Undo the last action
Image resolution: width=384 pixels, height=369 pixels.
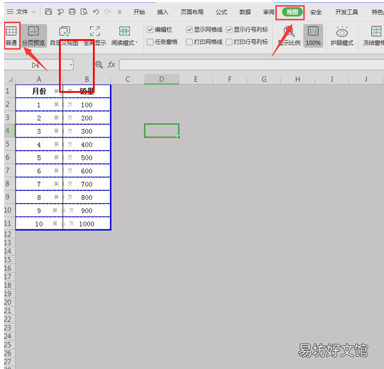(x=96, y=12)
